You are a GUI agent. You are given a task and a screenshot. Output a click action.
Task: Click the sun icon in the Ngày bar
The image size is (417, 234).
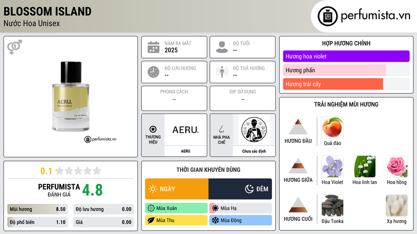click(153, 189)
